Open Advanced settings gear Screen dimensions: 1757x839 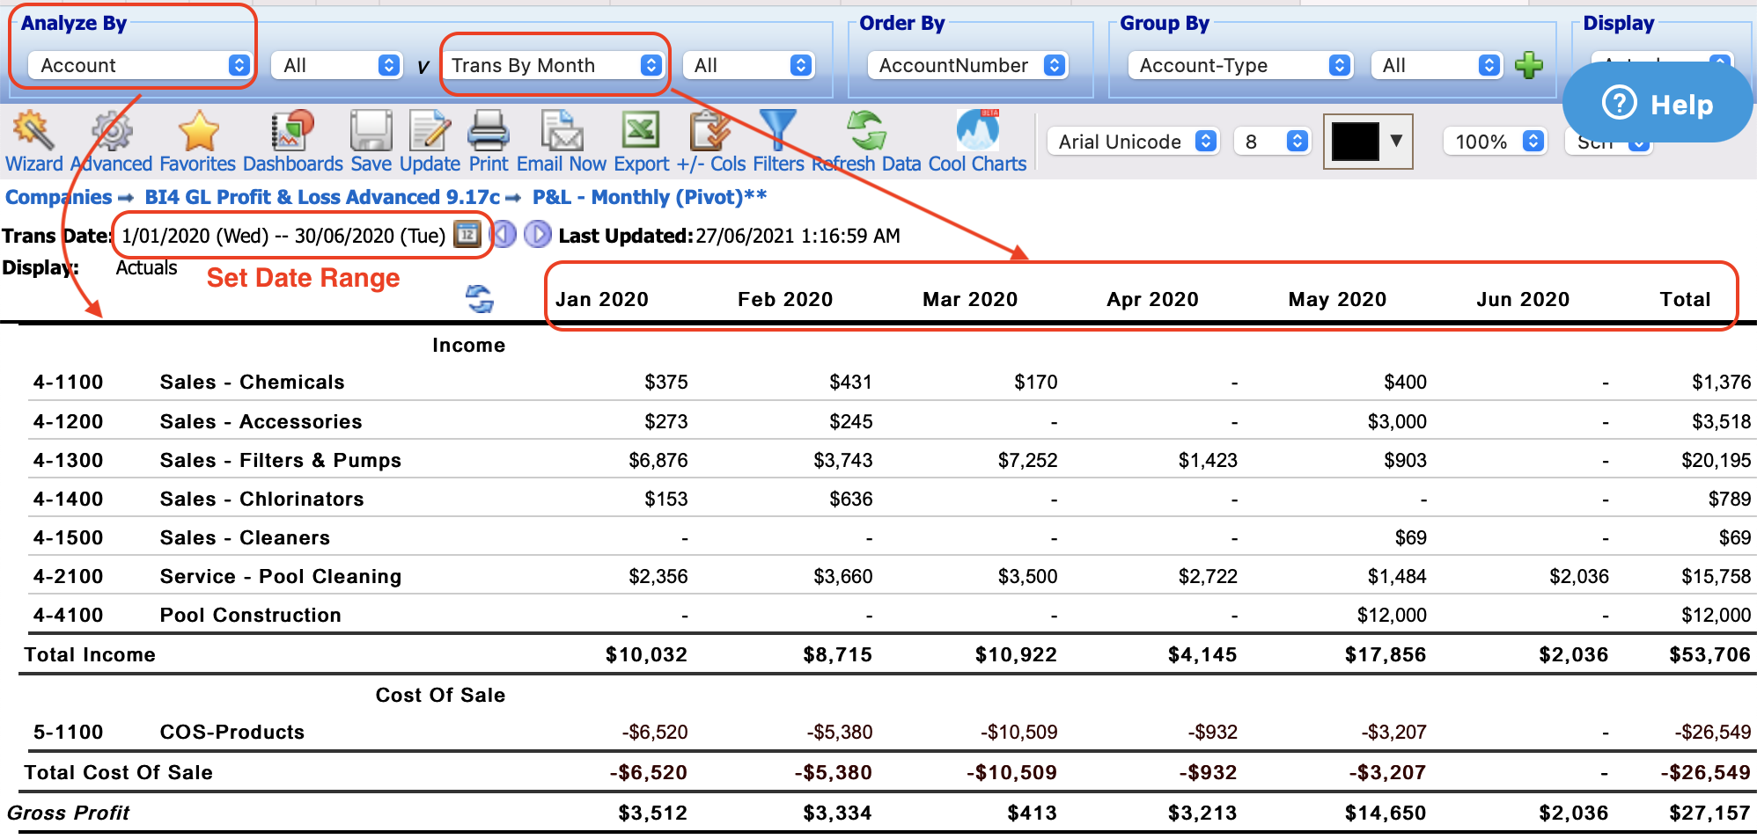click(112, 131)
